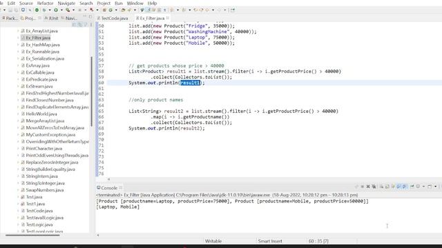Click Remove Launch X icon in Console

pyautogui.click(x=368, y=187)
